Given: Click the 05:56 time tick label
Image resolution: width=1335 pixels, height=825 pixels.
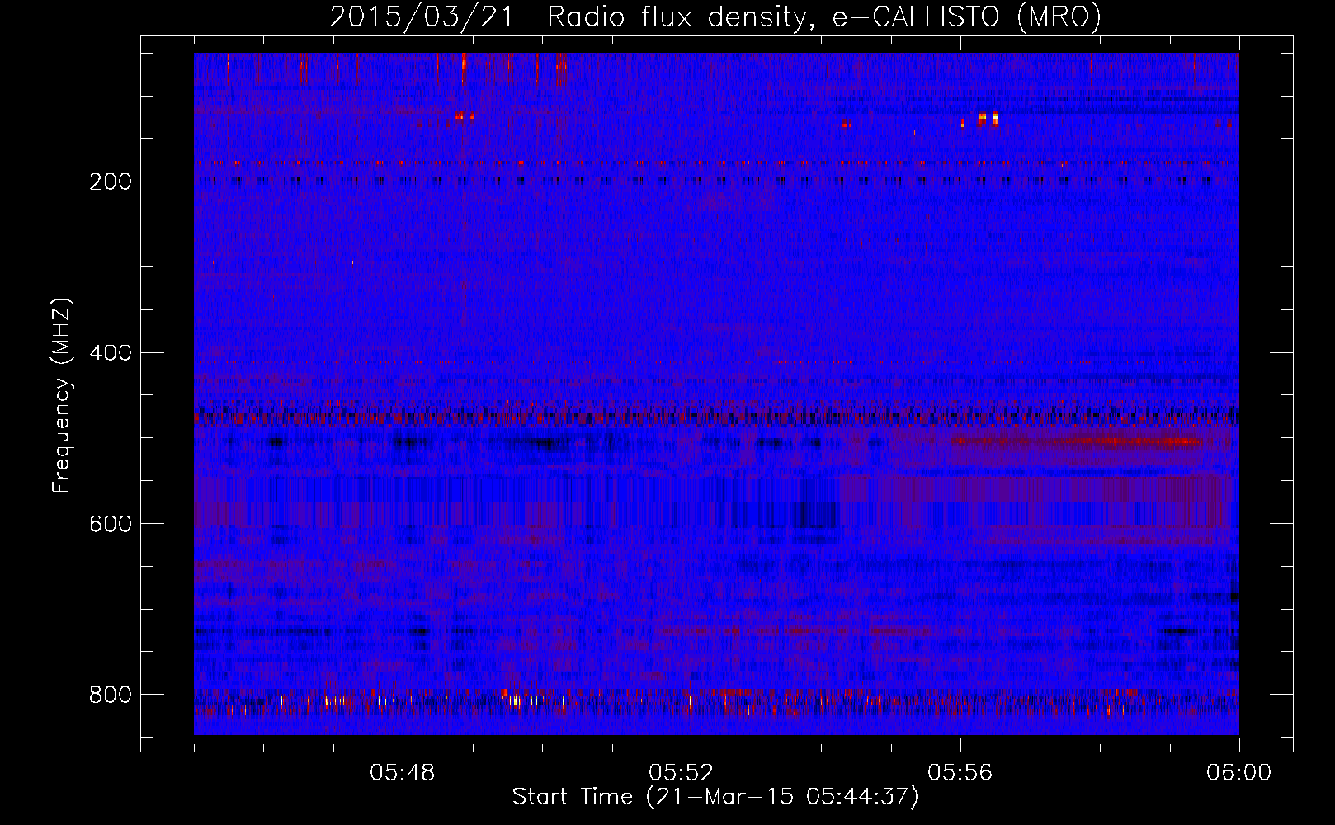Looking at the screenshot, I should click(960, 773).
